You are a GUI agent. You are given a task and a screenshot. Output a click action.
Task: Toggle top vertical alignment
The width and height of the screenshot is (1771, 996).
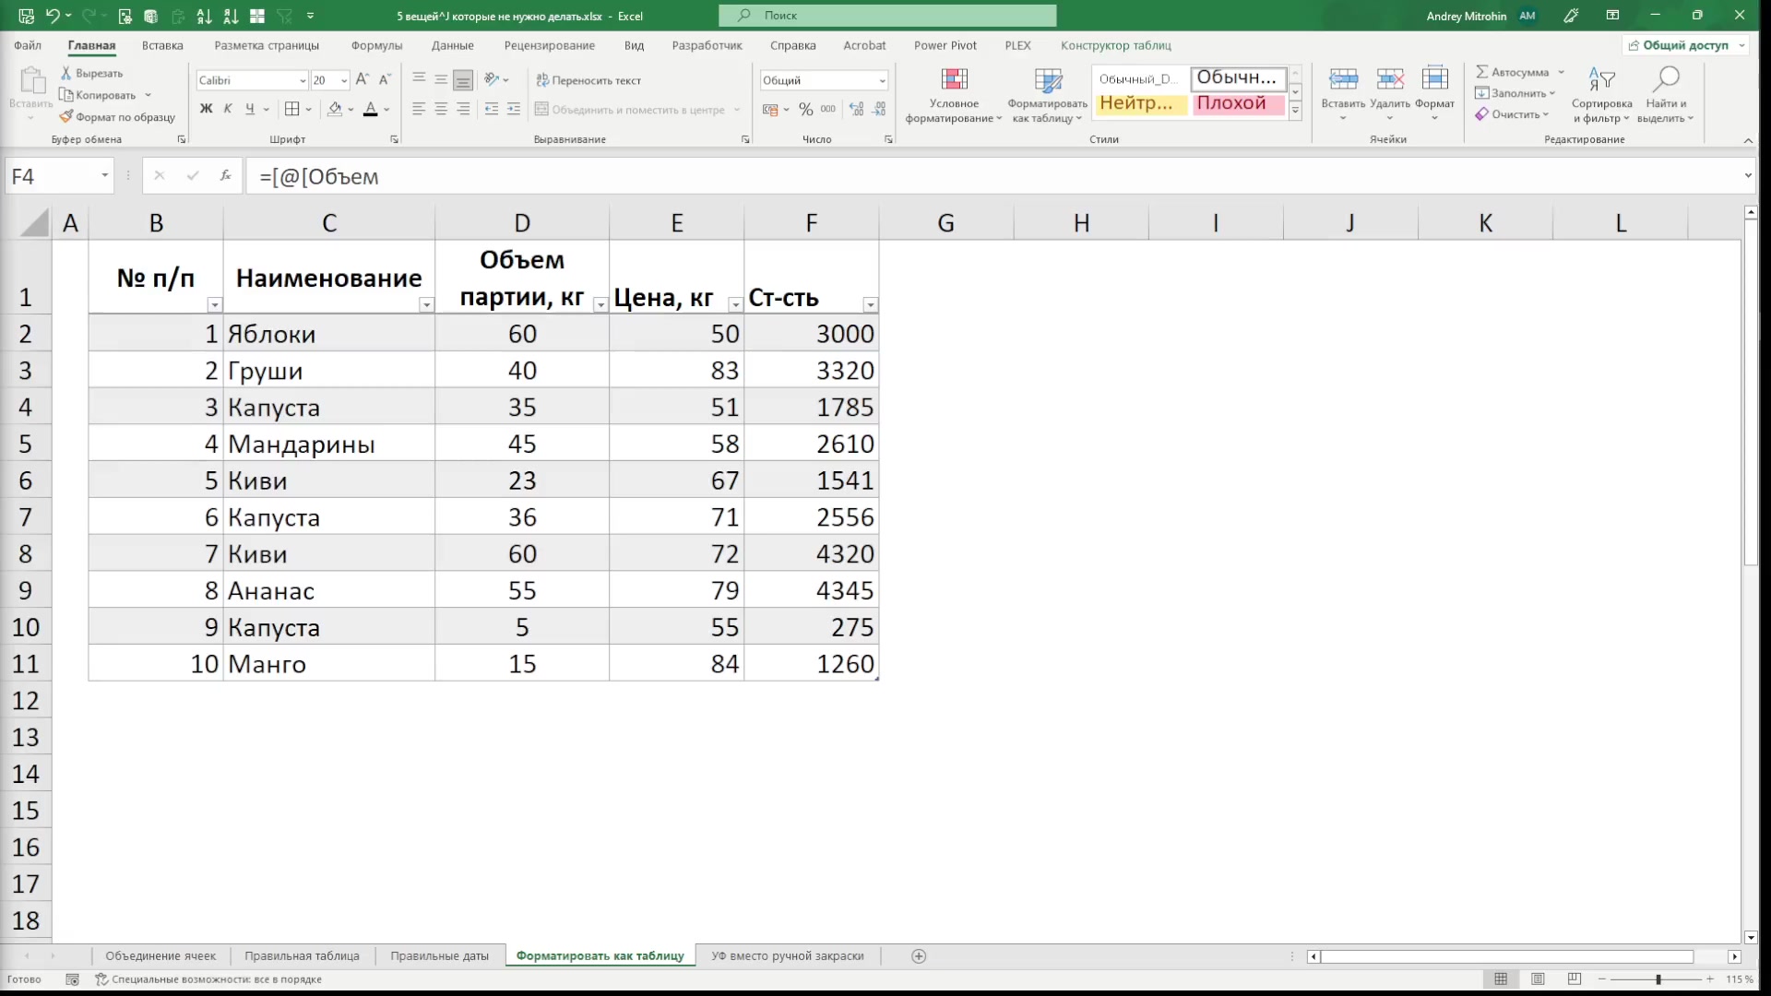419,79
